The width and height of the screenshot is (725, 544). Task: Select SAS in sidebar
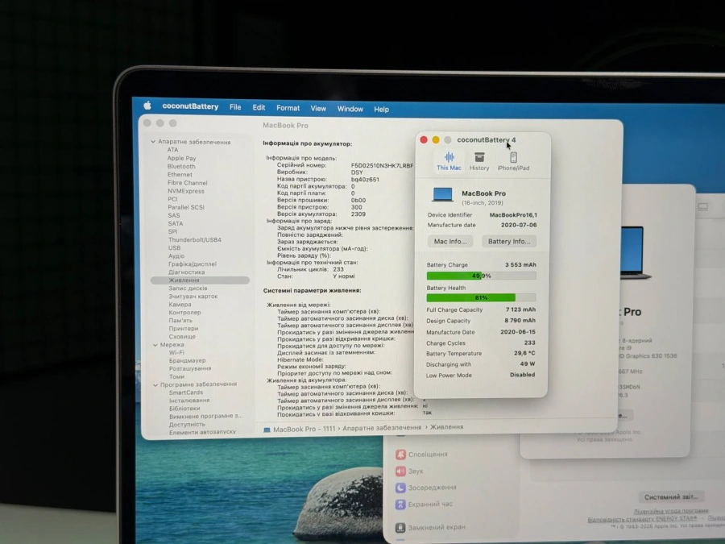174,215
